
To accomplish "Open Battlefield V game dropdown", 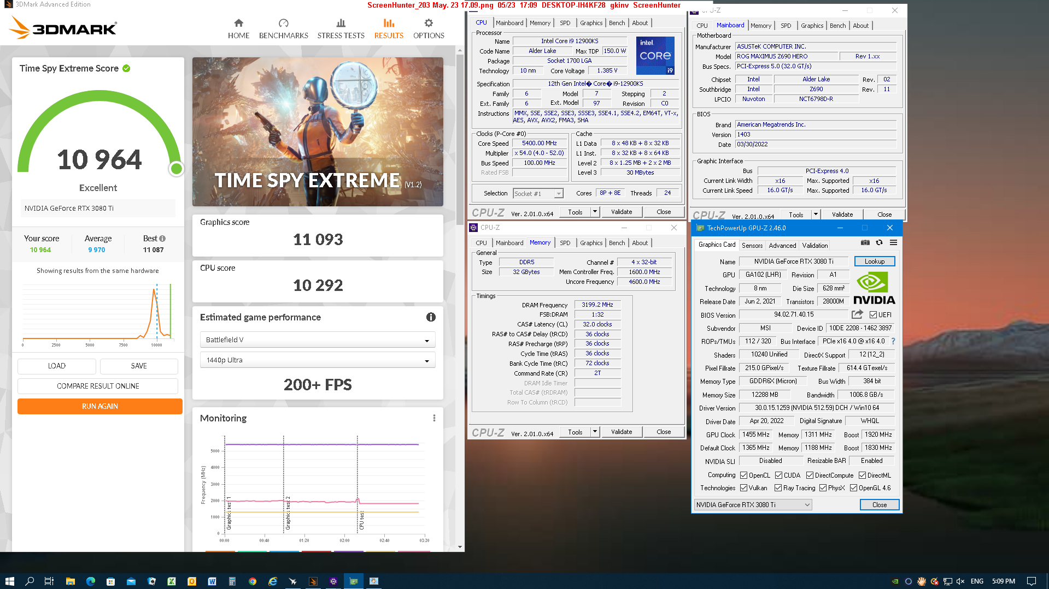I will [318, 340].
